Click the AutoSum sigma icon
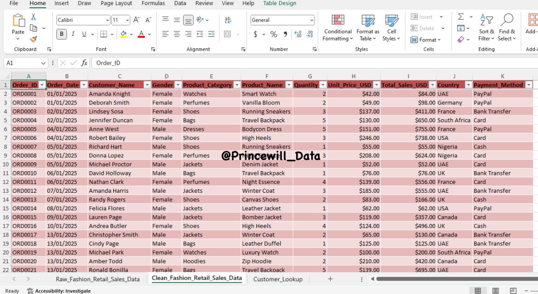This screenshot has width=538, height=294. (461, 17)
